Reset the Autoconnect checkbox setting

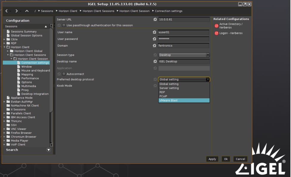[59, 74]
